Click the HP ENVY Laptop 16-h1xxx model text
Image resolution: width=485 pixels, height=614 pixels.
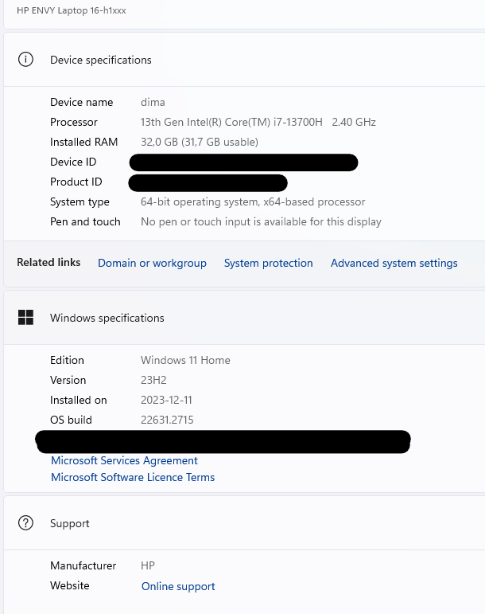click(x=71, y=10)
